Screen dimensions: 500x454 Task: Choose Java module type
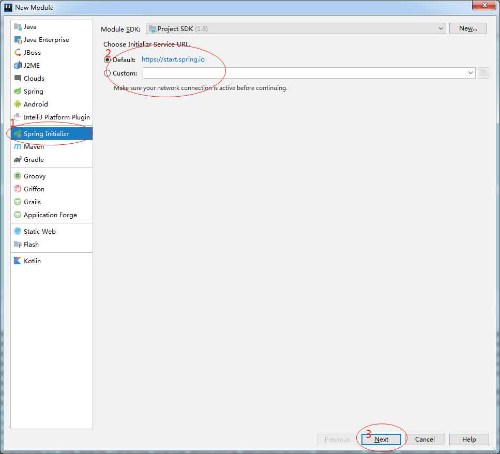coord(52,27)
